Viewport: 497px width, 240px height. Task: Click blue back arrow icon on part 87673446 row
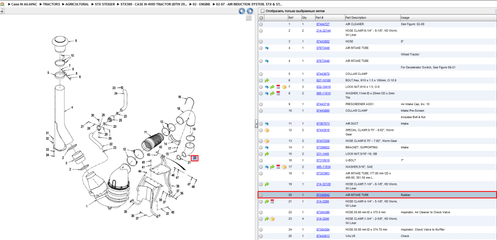[x=266, y=60]
